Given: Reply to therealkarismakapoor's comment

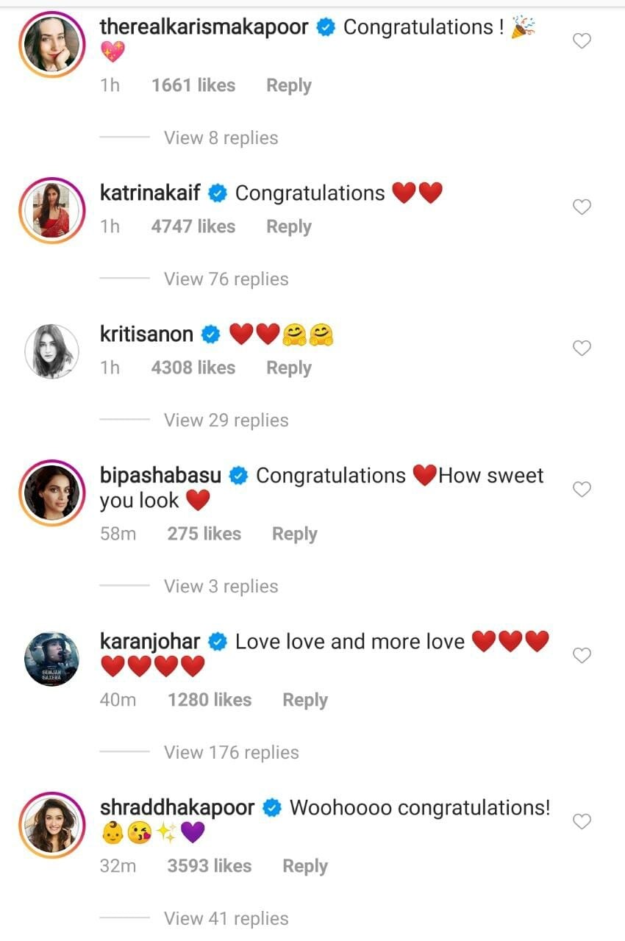Looking at the screenshot, I should coord(288,86).
